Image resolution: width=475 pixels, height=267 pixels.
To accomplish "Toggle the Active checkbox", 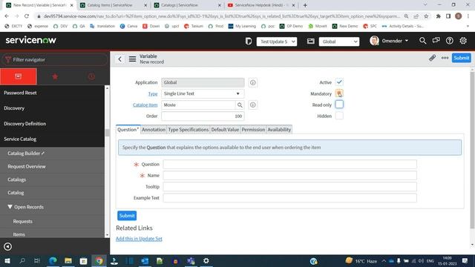I will 339,82.
